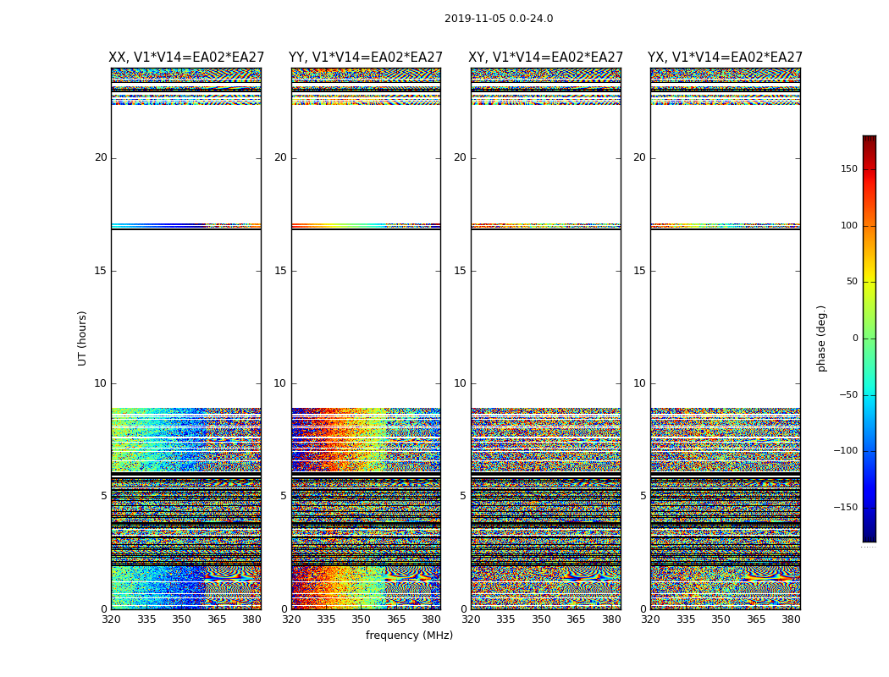This screenshot has height=677, width=889.
Task: Click the '335' frequency tick under the XY panel
Action: (x=505, y=619)
